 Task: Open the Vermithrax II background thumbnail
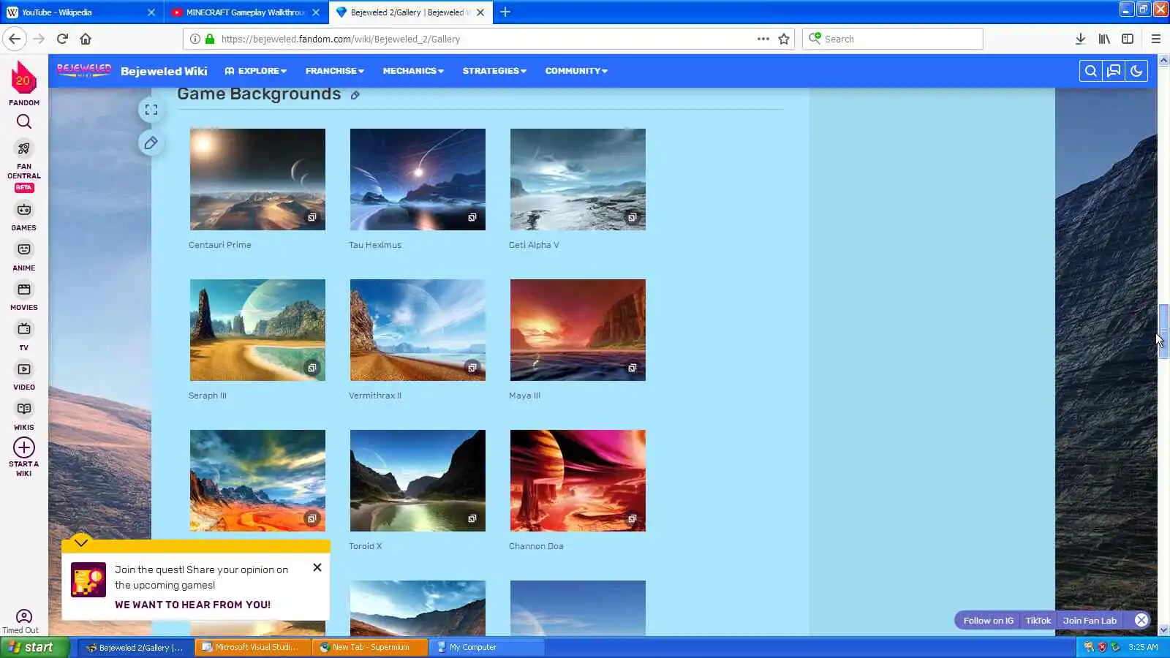tap(418, 330)
